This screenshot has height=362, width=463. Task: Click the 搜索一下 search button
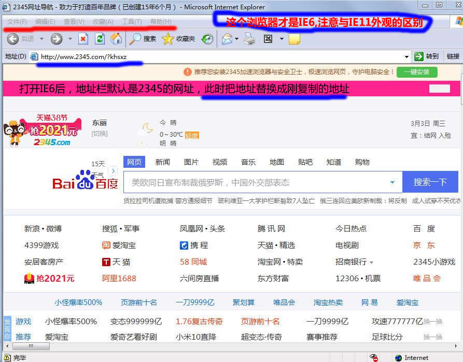pos(430,182)
